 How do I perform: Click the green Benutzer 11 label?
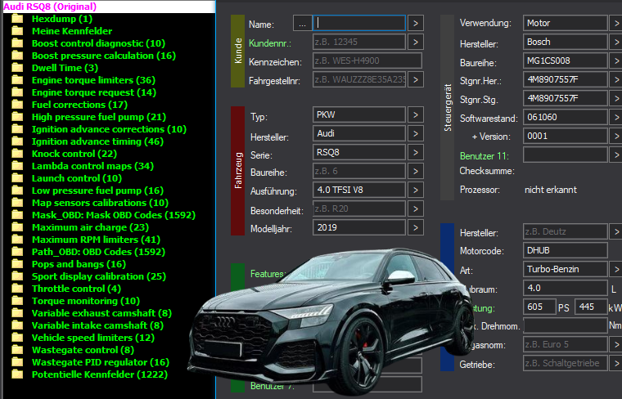[484, 156]
